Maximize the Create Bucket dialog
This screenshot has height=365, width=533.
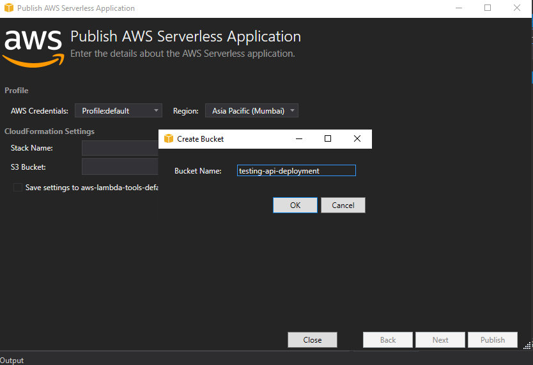pyautogui.click(x=328, y=138)
